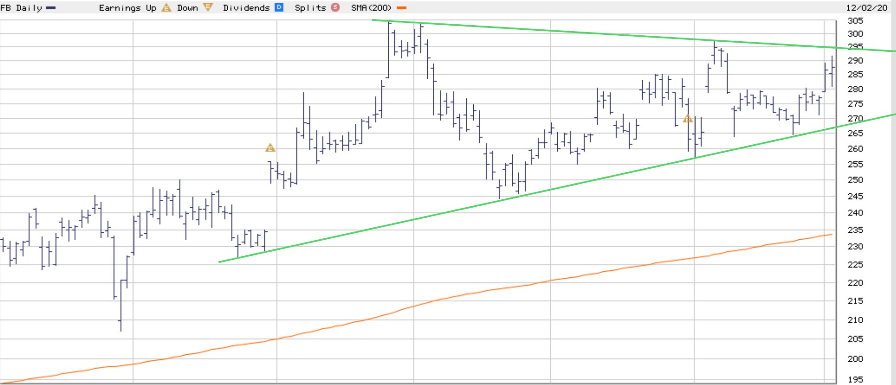Click the 210 price axis label
The height and width of the screenshot is (385, 896).
click(855, 320)
